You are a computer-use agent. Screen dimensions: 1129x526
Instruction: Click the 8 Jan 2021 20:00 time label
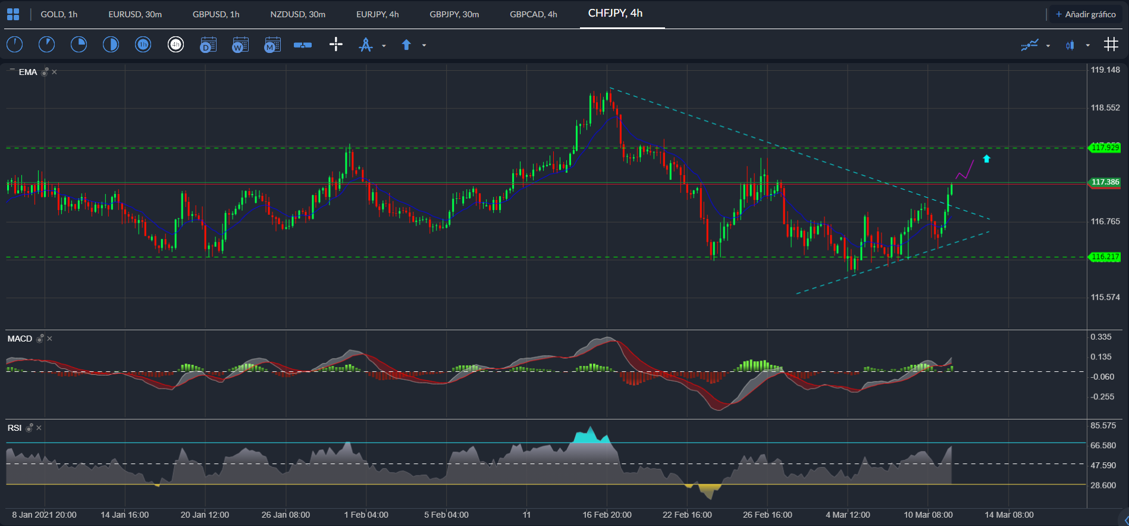coord(44,515)
